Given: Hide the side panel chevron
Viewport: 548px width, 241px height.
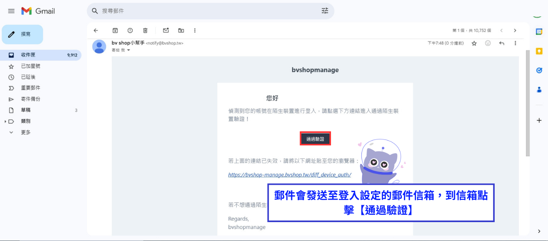Looking at the screenshot, I should 539,231.
